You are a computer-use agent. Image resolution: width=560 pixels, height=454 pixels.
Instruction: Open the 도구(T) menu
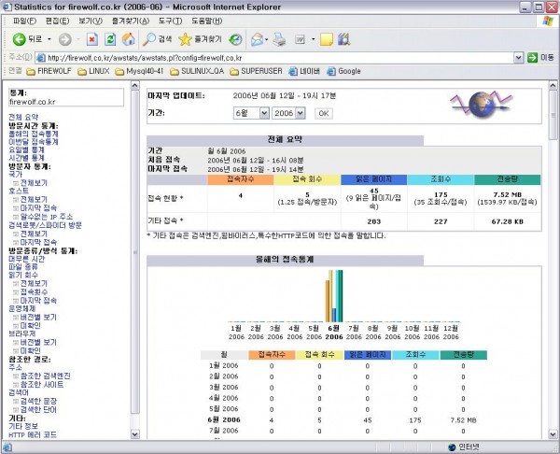tap(171, 21)
